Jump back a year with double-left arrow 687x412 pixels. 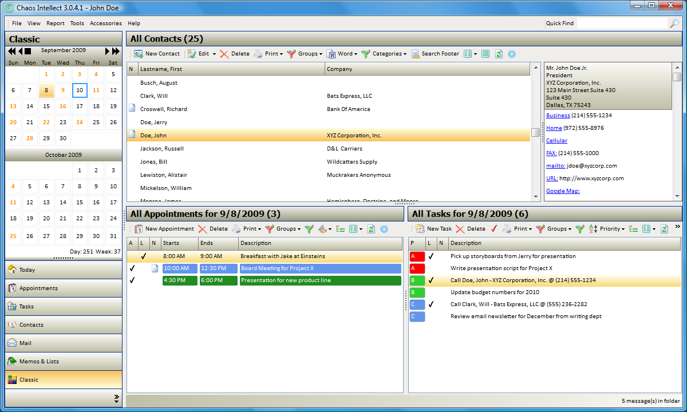tap(11, 51)
